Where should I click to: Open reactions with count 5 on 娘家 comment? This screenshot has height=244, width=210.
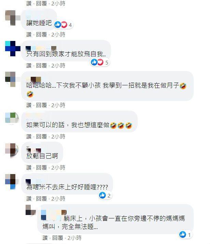(x=100, y=62)
